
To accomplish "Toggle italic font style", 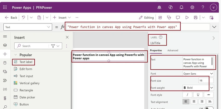I will point(187,95).
